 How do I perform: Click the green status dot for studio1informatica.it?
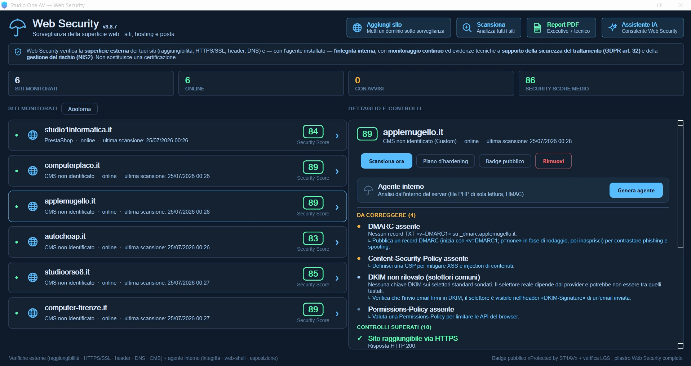coord(17,135)
